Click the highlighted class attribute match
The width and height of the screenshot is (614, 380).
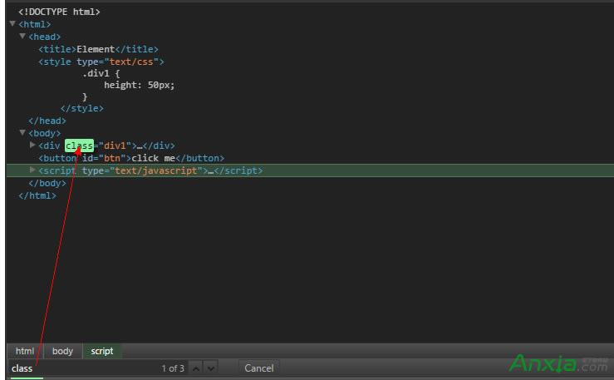coord(80,146)
